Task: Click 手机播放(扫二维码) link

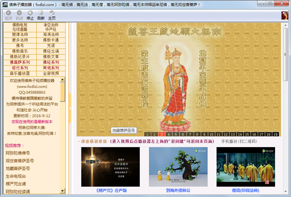Action: click(x=239, y=141)
